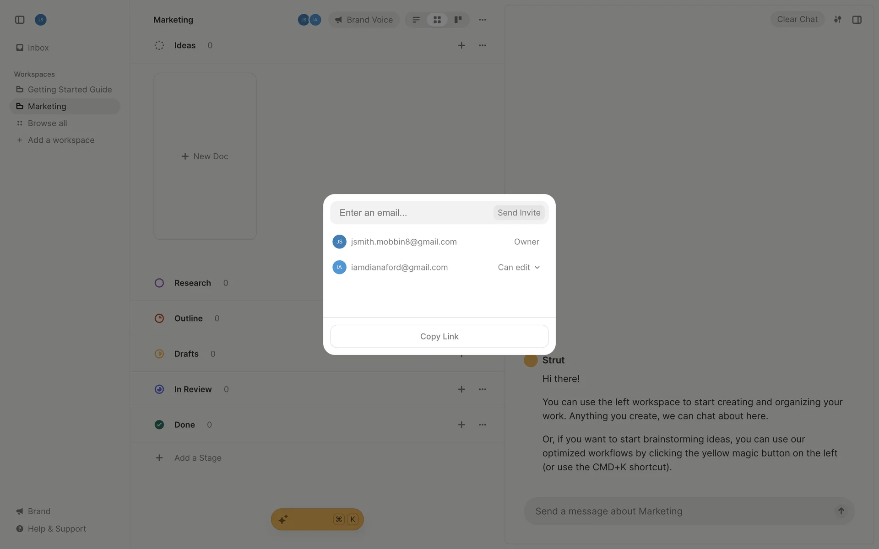Add document to Ideas stage plus icon
The width and height of the screenshot is (879, 549).
[x=461, y=45]
